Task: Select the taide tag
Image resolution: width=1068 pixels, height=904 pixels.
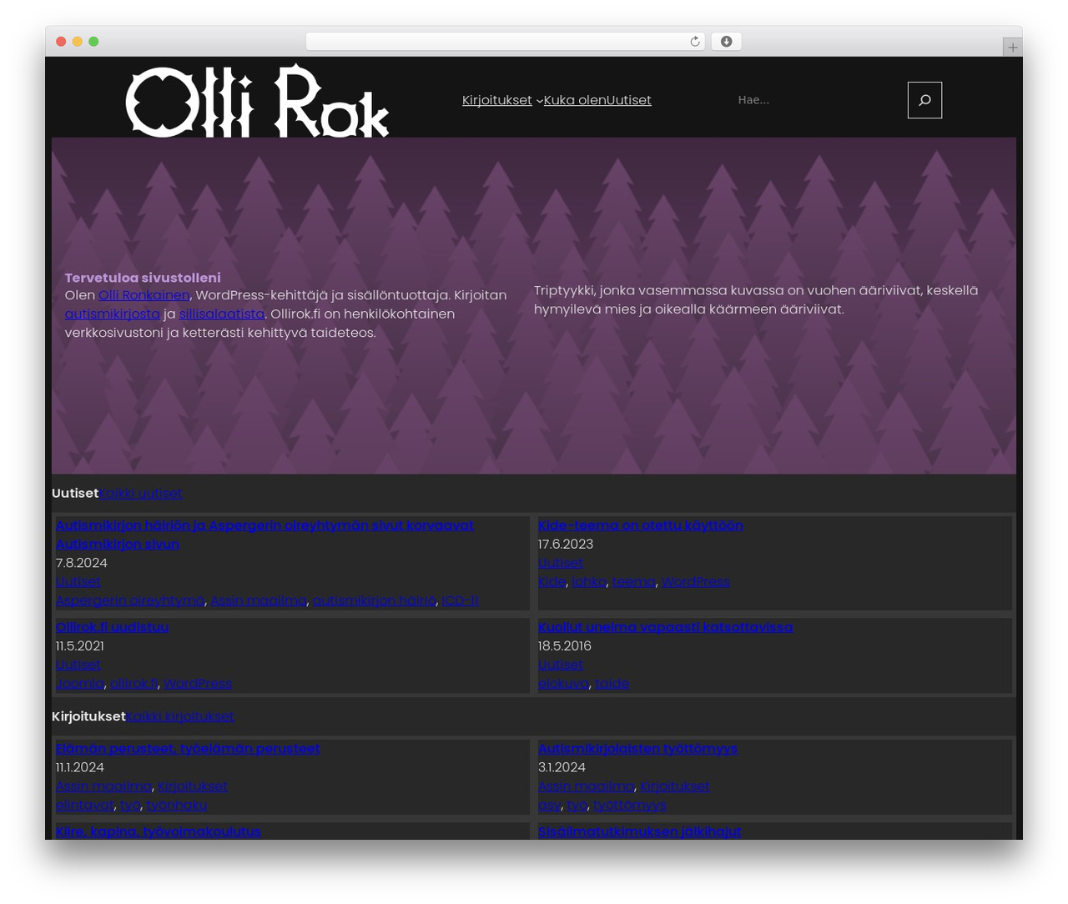Action: pos(612,684)
